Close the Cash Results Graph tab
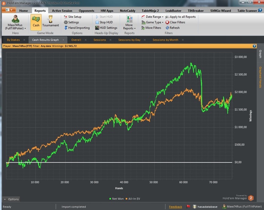Screen dimensions: 264x210 [63, 40]
